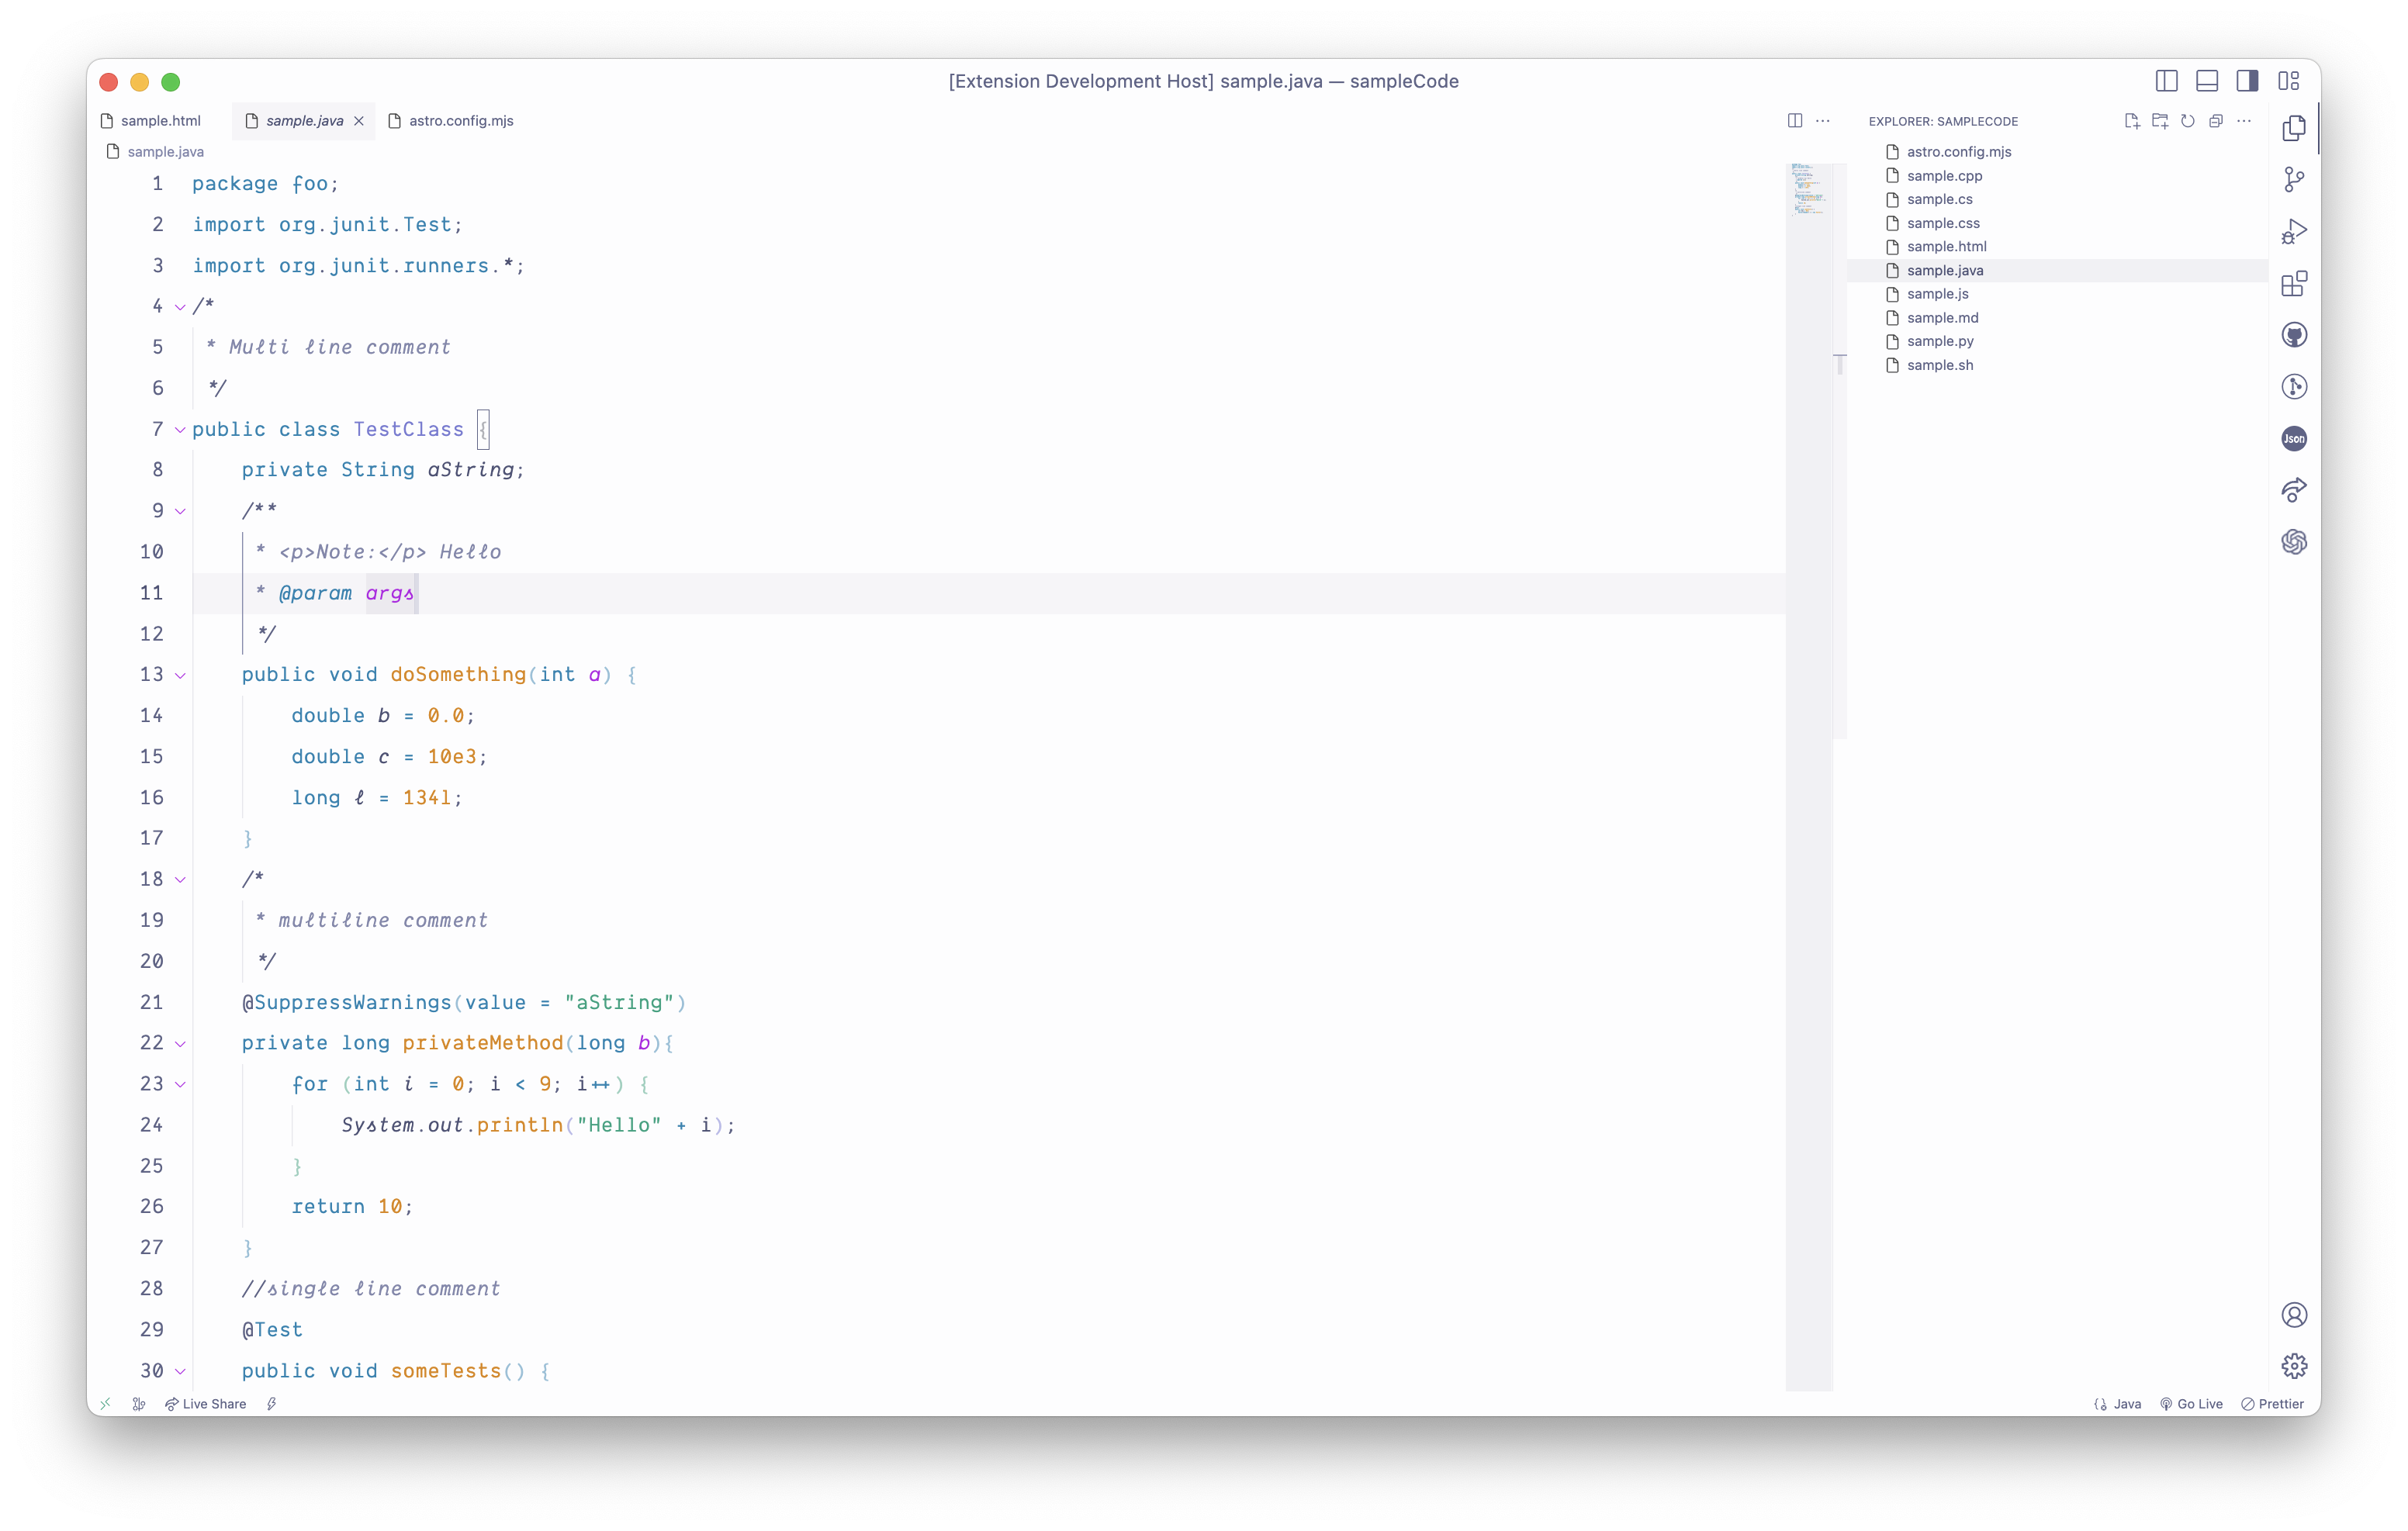The image size is (2408, 1531).
Task: Open the Manage settings gear
Action: (x=2294, y=1366)
